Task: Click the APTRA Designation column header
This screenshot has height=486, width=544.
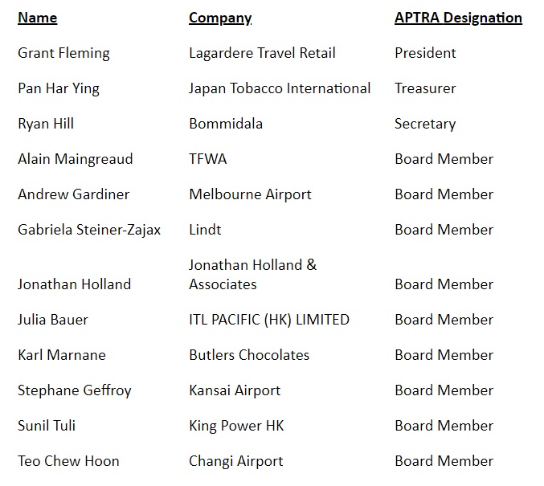Action: (x=458, y=18)
